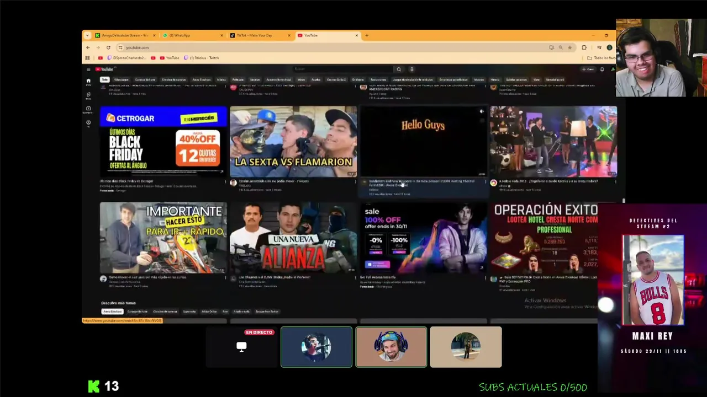Select the Mixes filter chip
The image size is (707, 397).
pos(301,79)
